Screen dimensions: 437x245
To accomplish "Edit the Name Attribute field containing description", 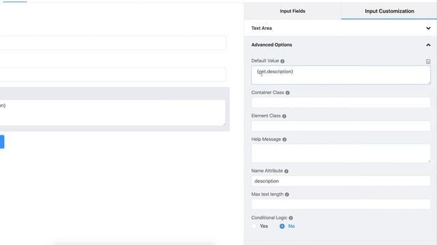I will (341, 181).
